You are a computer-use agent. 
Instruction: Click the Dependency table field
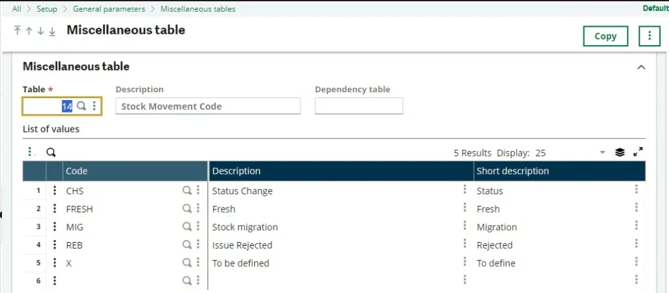(359, 106)
